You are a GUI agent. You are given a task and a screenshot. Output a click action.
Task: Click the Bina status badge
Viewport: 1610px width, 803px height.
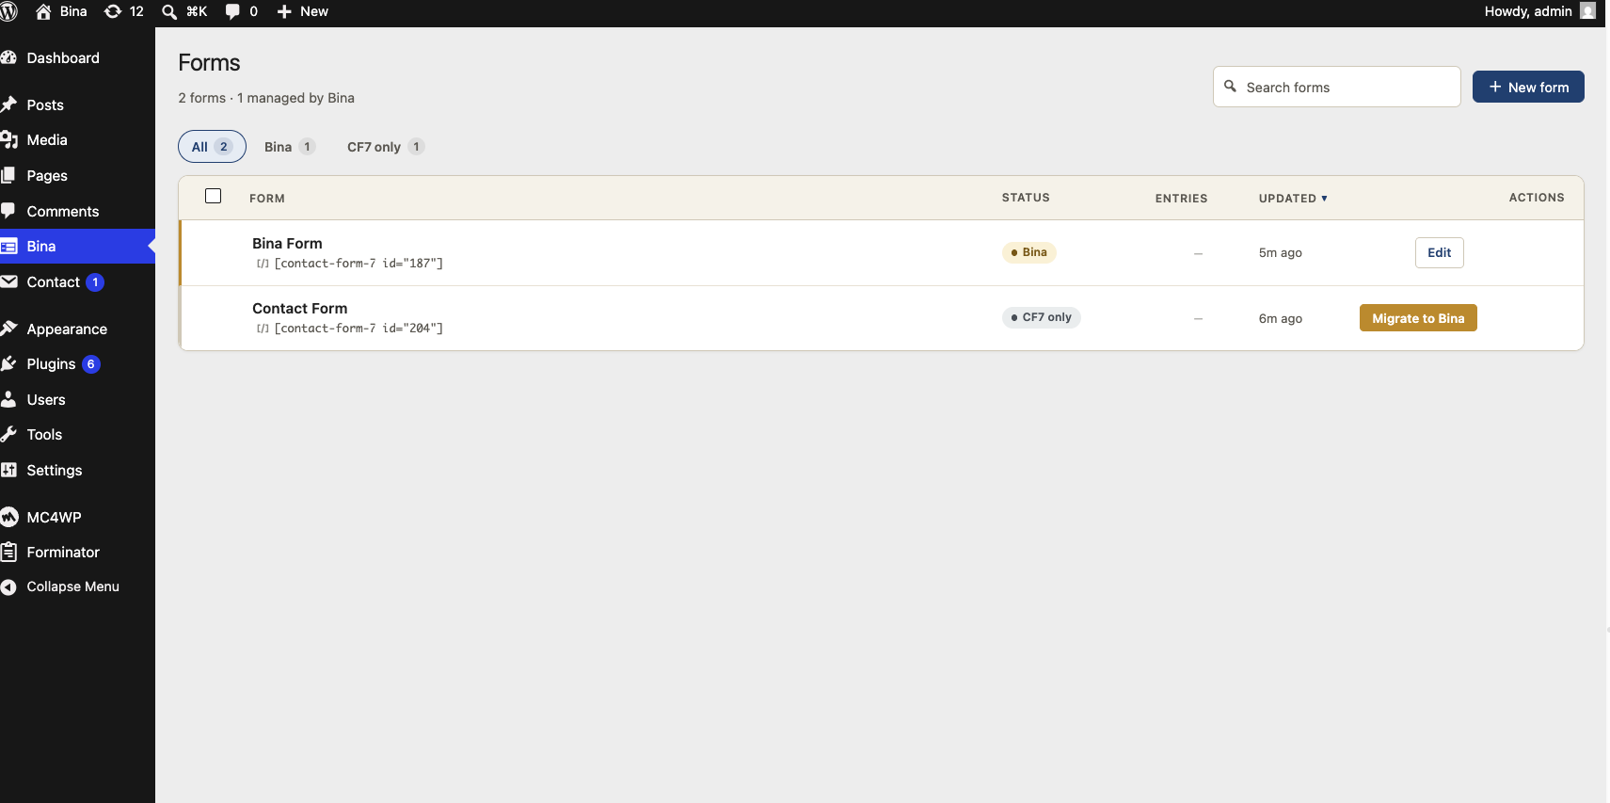point(1028,252)
